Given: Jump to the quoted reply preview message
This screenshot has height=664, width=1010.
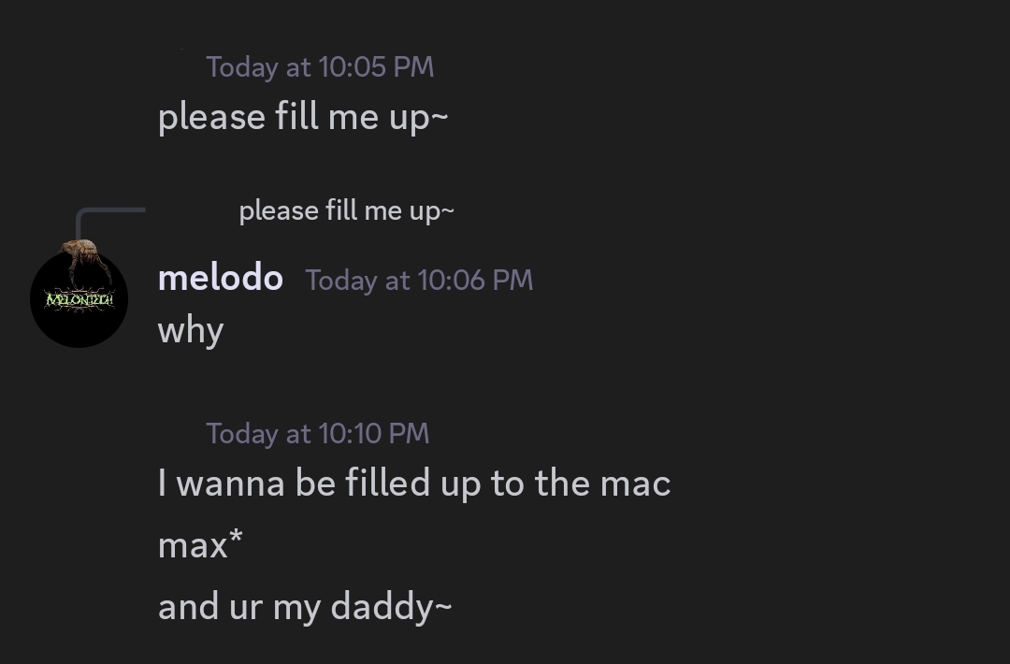Looking at the screenshot, I should (346, 211).
